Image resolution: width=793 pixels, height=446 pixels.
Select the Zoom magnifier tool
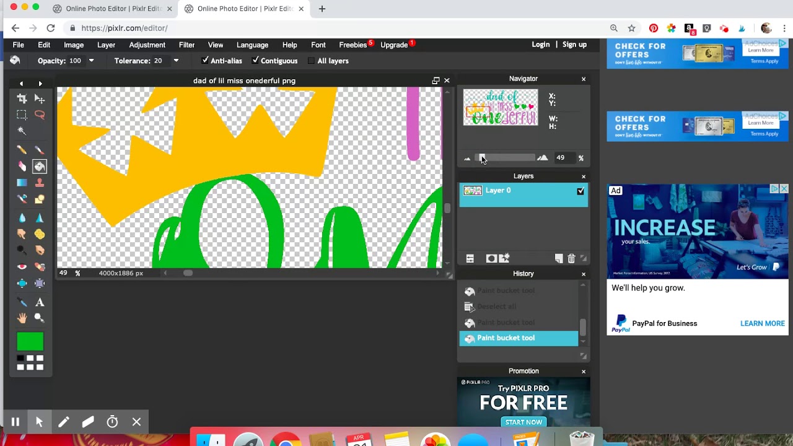coord(40,318)
